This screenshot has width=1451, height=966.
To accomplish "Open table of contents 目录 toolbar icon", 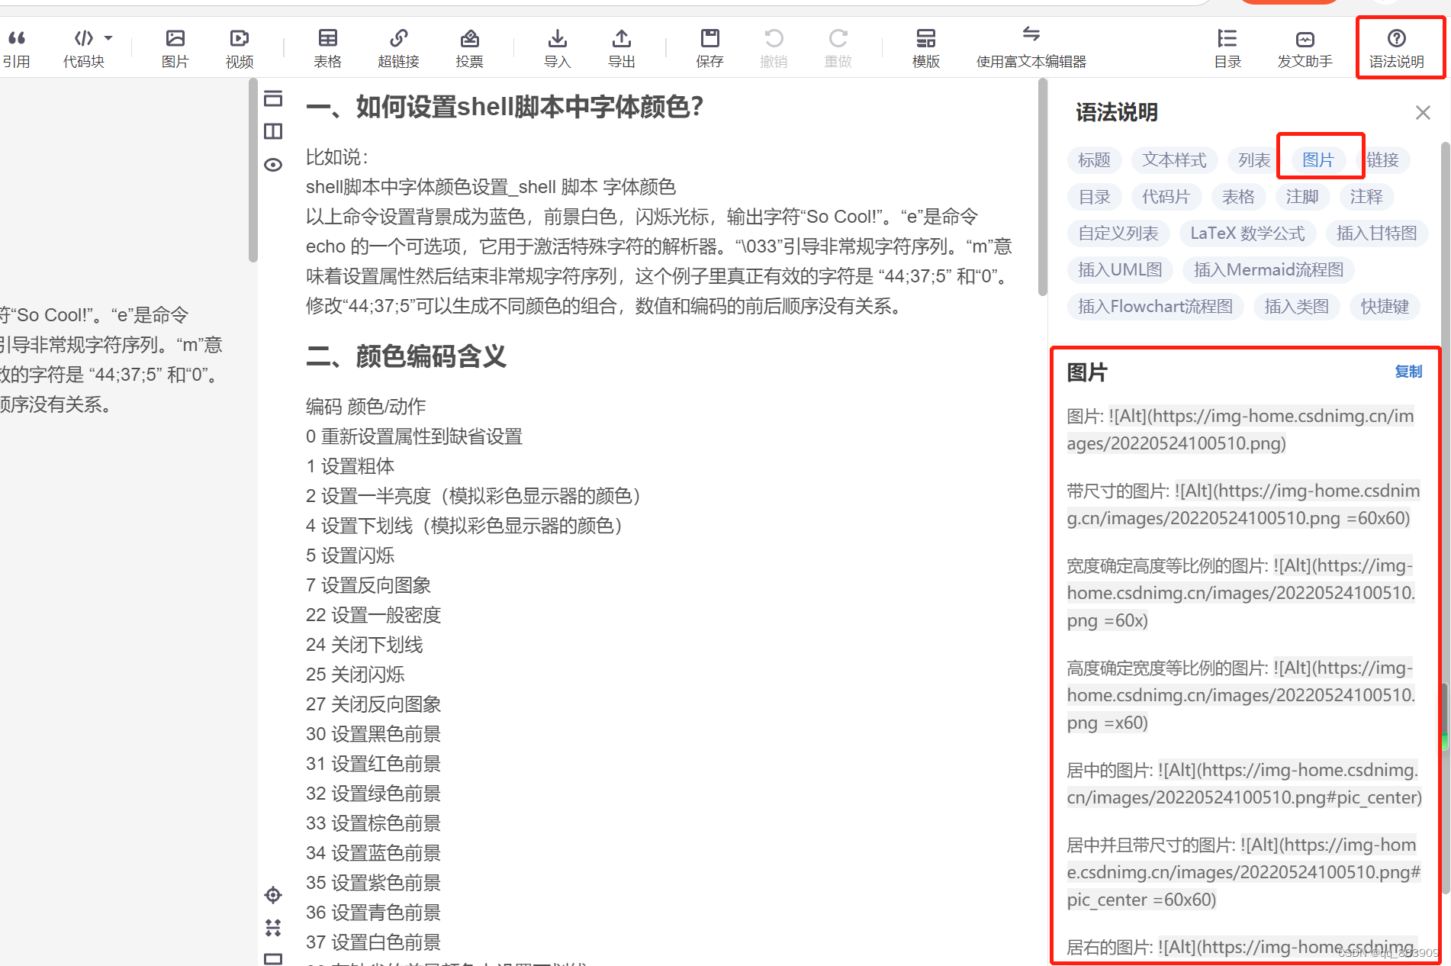I will coord(1227,48).
